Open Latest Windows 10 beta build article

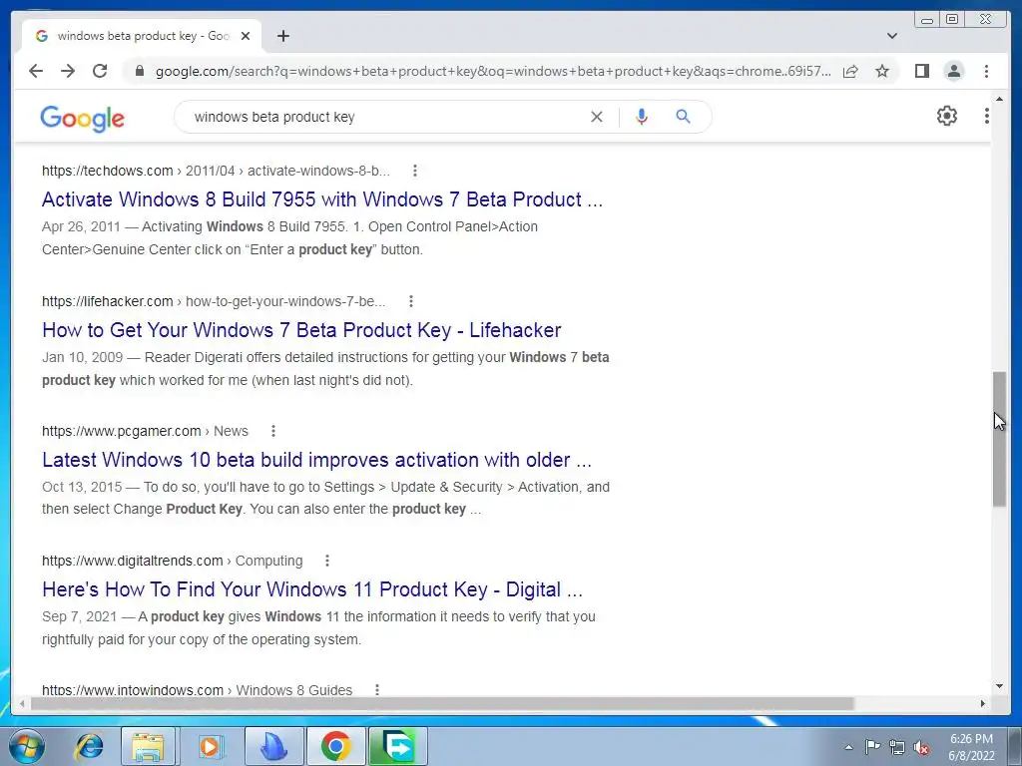pos(316,460)
